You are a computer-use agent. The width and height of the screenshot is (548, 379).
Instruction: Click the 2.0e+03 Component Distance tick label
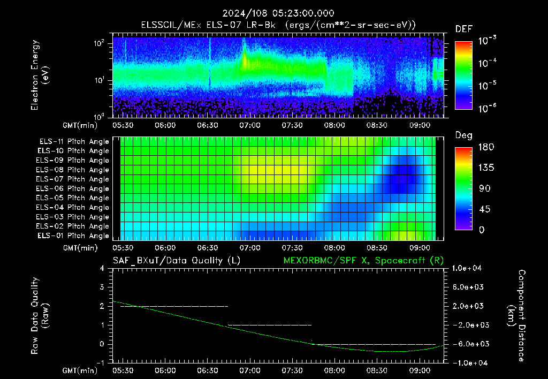(x=468, y=306)
